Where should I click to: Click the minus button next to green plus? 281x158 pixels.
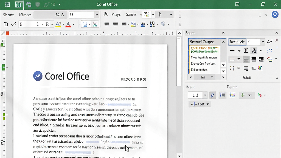coord(250,95)
